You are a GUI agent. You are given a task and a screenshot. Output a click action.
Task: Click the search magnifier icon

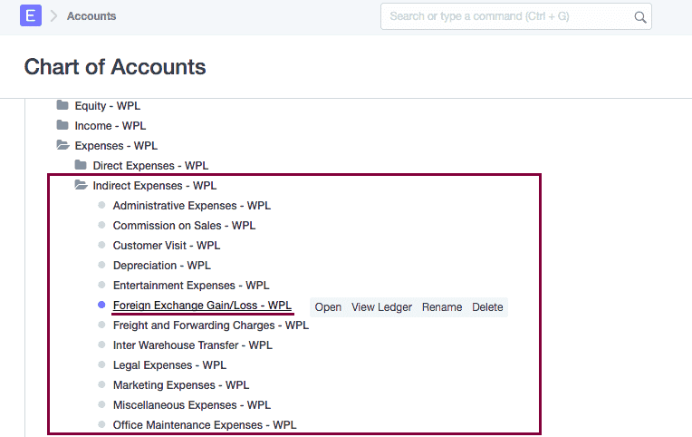(x=639, y=17)
